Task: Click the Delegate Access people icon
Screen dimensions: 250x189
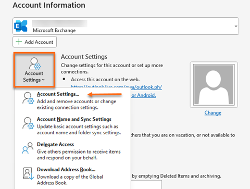Action: pos(28,148)
